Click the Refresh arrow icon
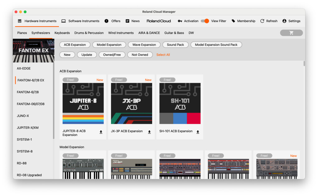Viewport: 318px width, 196px height. pos(262,21)
